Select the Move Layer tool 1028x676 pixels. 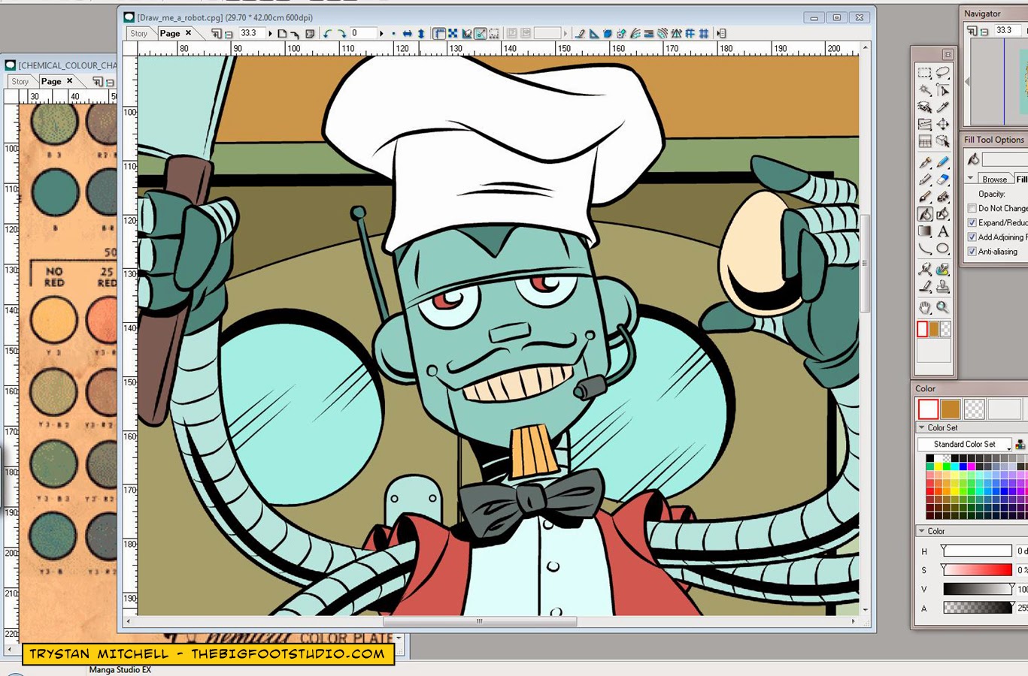(942, 124)
